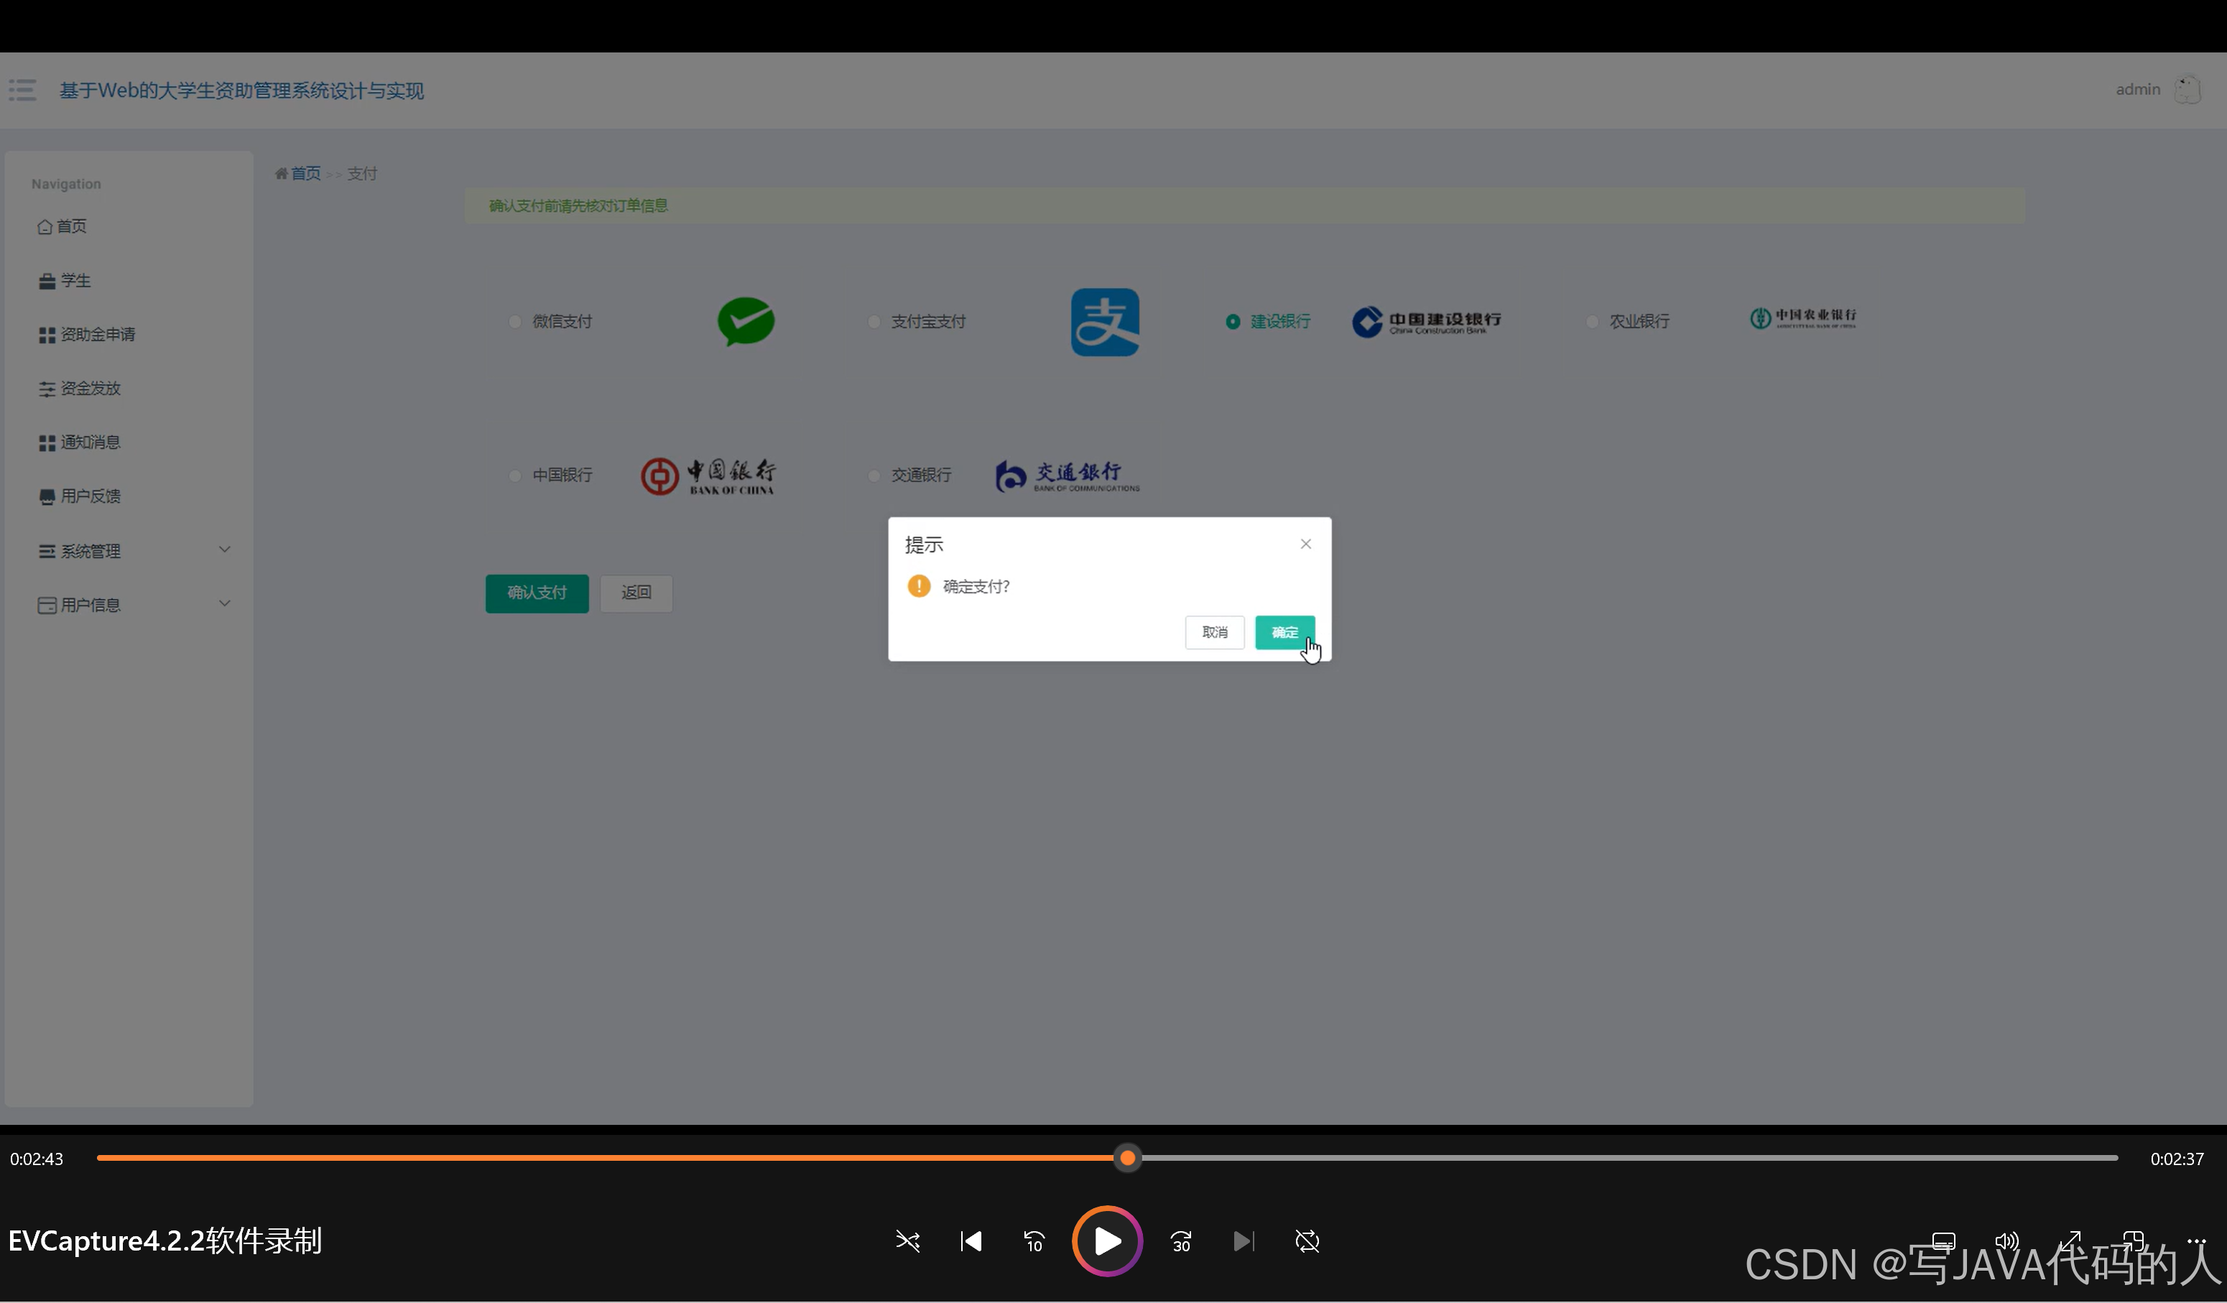Open the volume control

tap(2006, 1241)
